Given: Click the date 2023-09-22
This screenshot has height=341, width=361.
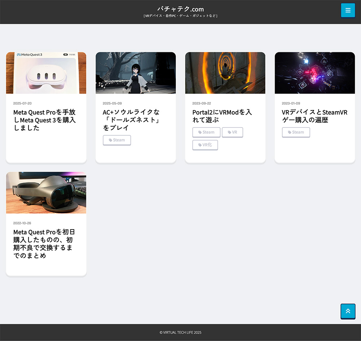Looking at the screenshot, I should (201, 103).
